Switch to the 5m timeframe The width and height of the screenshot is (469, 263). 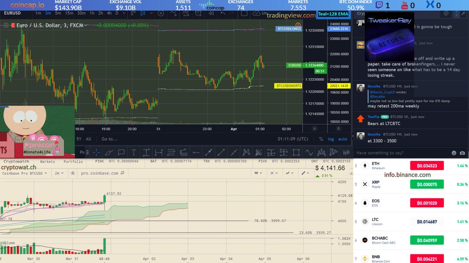tap(58, 13)
